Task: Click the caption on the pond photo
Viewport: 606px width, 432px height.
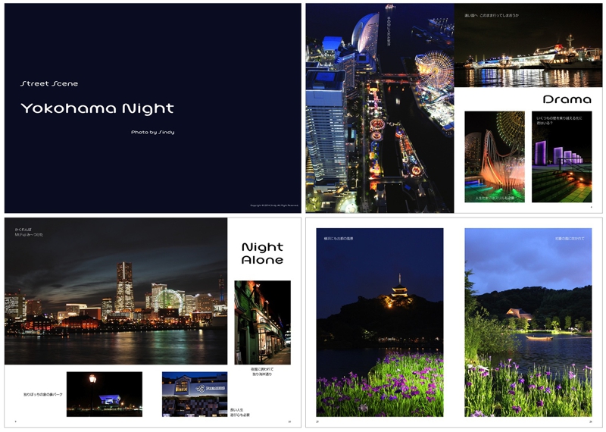Action: pos(570,239)
